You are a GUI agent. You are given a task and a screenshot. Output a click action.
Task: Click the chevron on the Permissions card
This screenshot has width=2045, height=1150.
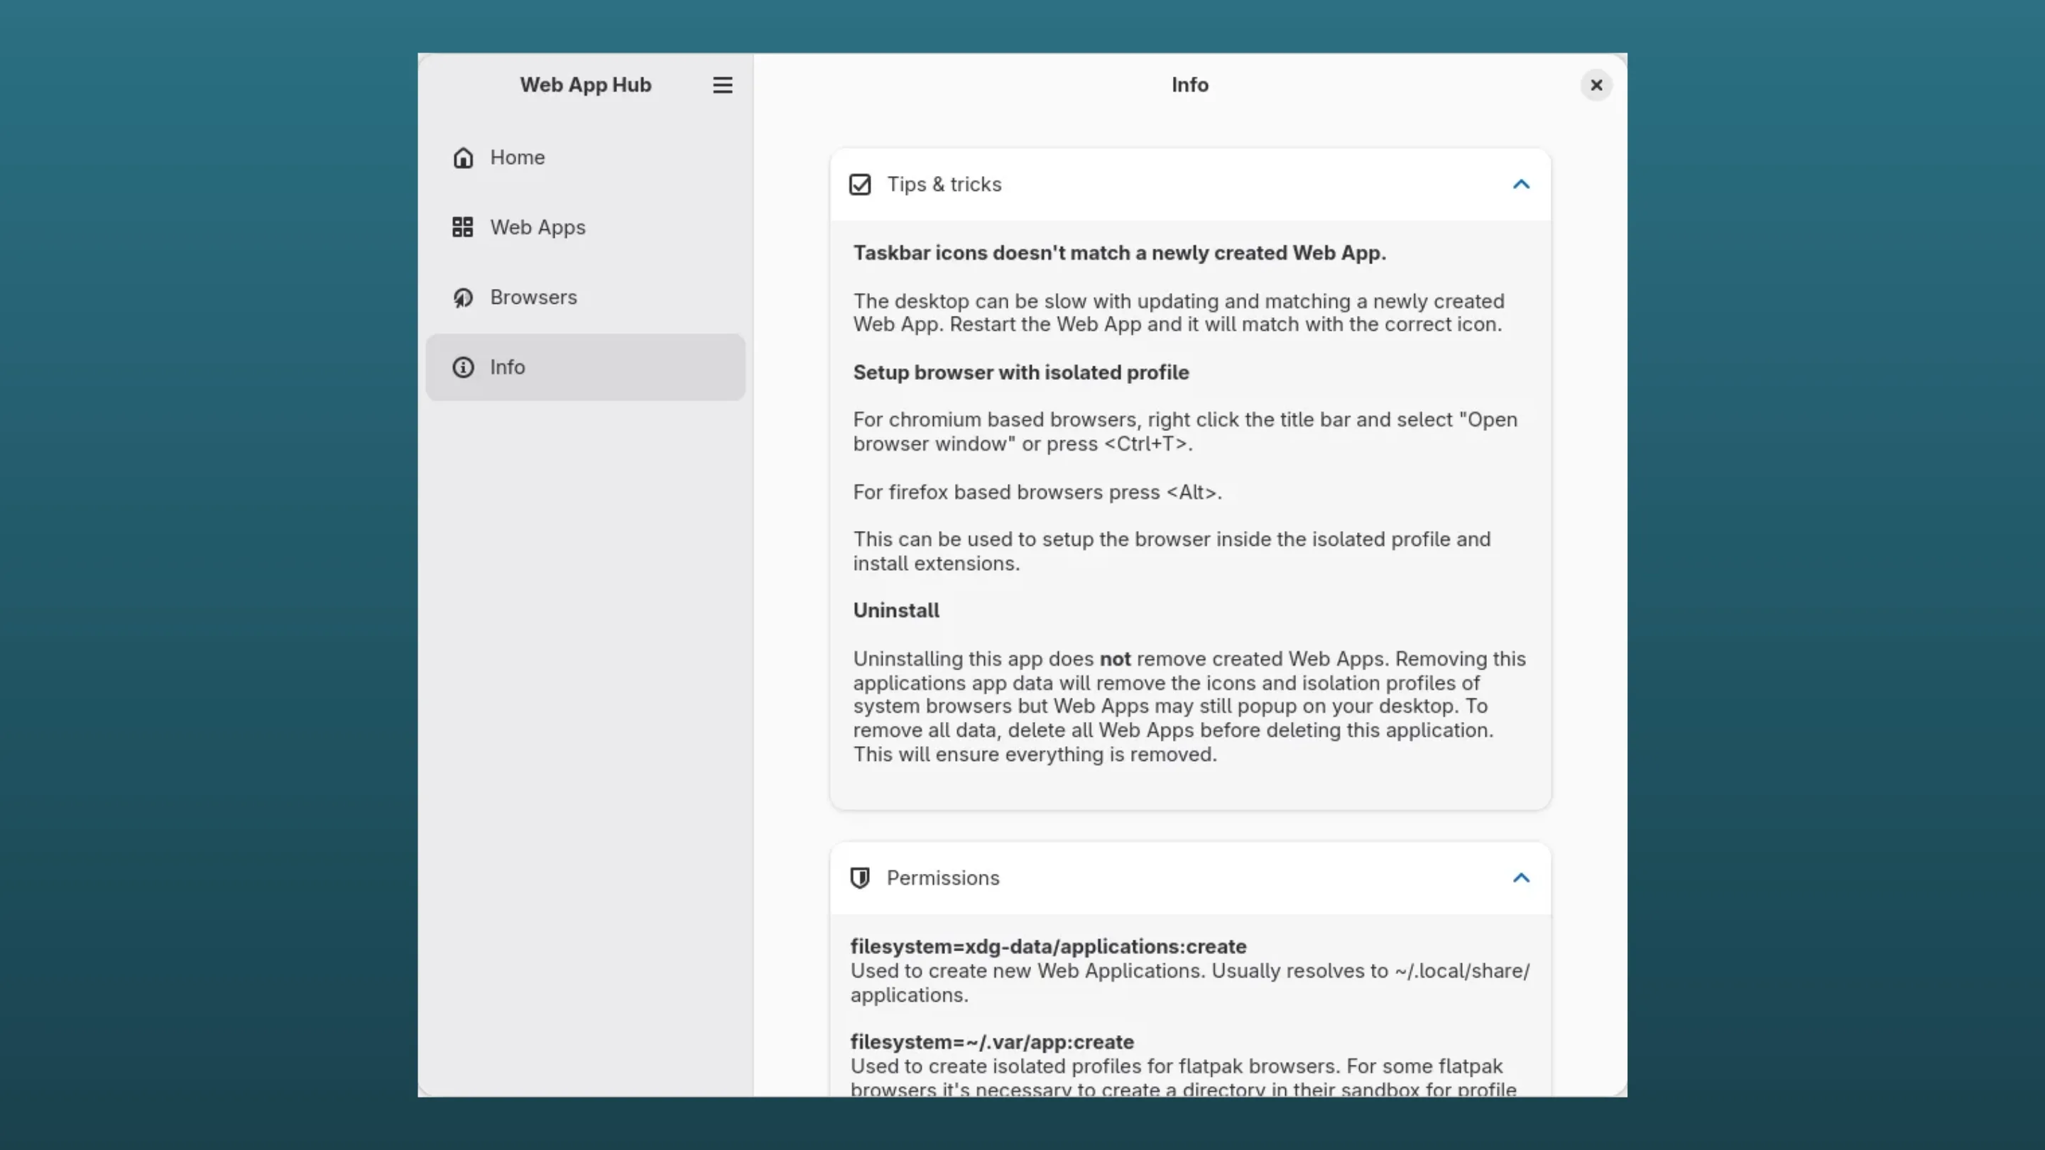click(x=1521, y=878)
